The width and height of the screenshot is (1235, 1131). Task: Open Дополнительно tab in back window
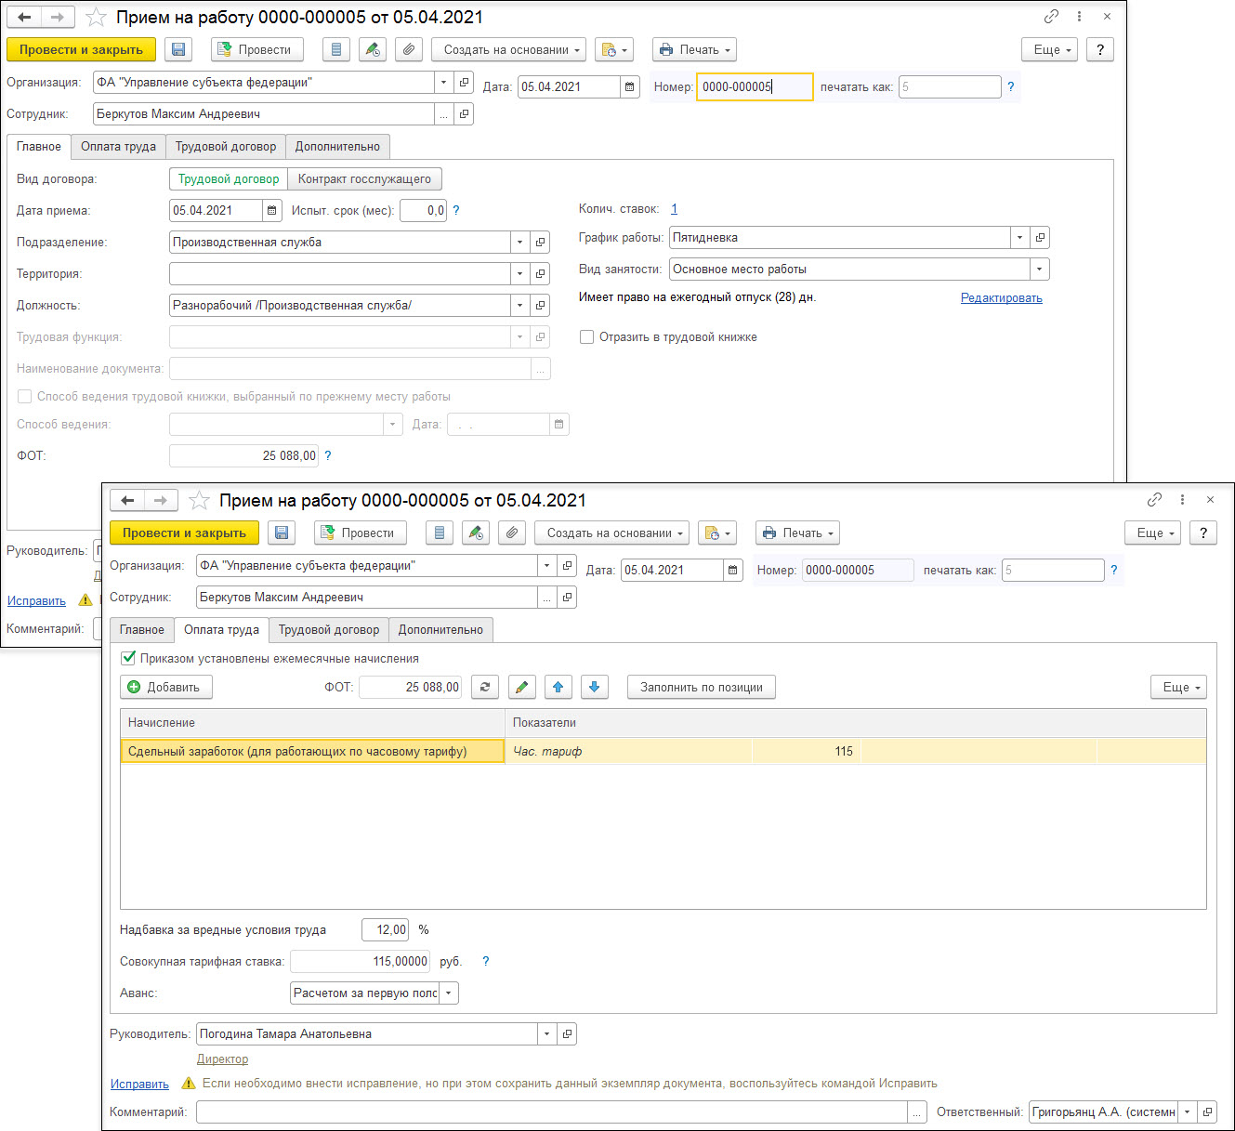(x=337, y=146)
